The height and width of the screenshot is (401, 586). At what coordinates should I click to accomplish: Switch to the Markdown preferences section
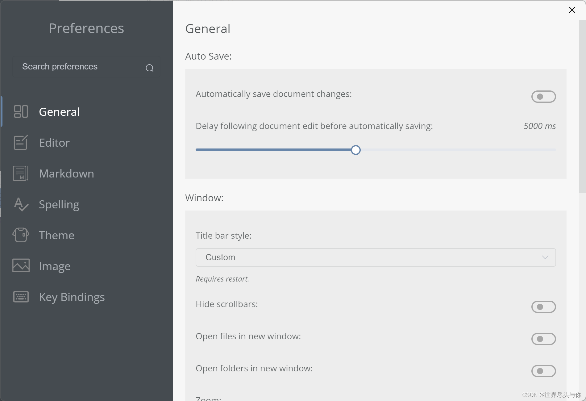66,173
